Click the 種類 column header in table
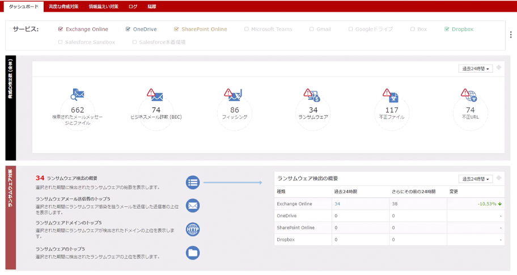This screenshot has width=517, height=275. point(281,192)
